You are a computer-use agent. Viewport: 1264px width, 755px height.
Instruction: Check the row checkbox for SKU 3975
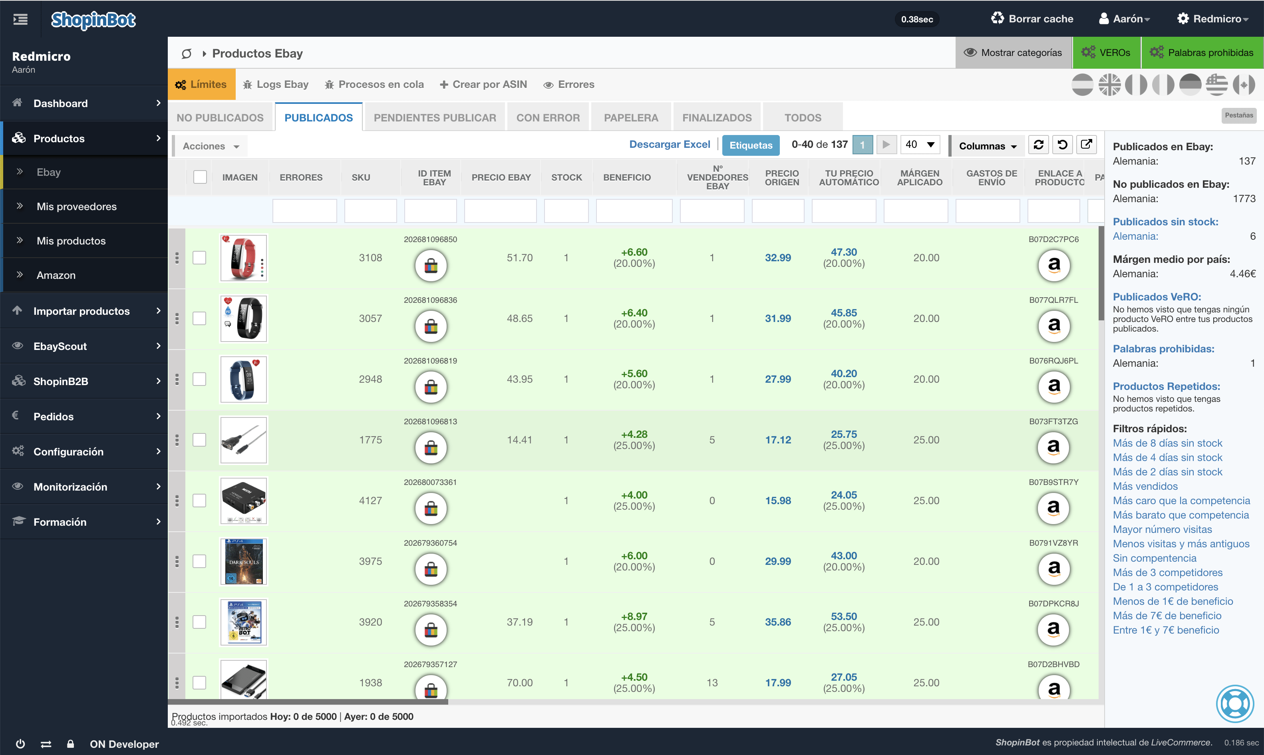tap(199, 561)
